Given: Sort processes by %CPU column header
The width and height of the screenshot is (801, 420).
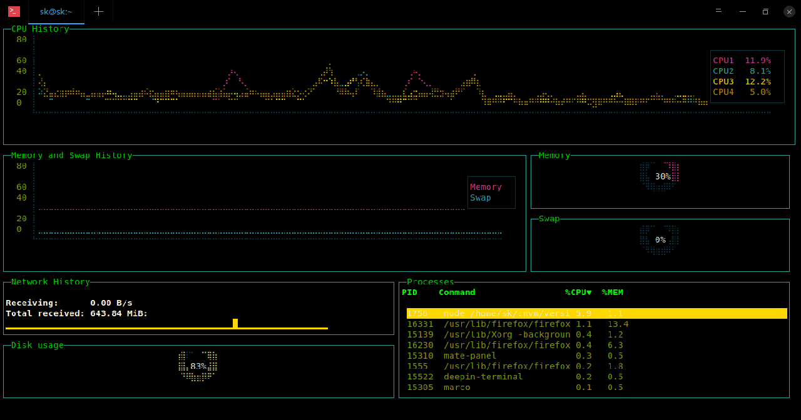Looking at the screenshot, I should [x=578, y=292].
